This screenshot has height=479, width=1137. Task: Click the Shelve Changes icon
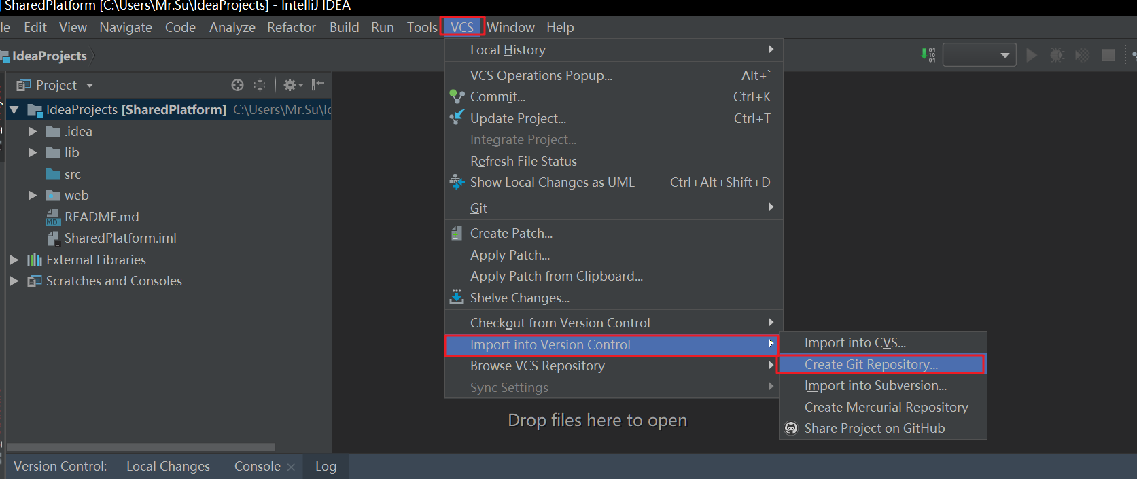457,297
